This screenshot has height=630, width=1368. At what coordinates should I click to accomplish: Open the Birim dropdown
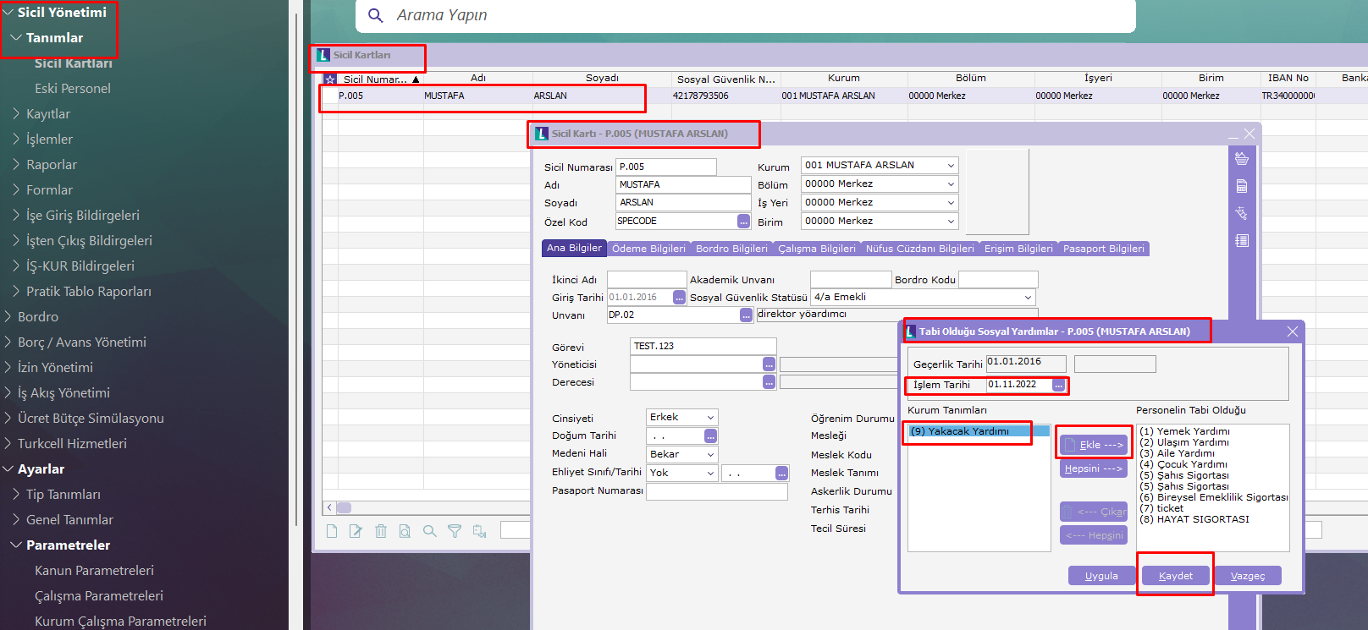coord(951,222)
